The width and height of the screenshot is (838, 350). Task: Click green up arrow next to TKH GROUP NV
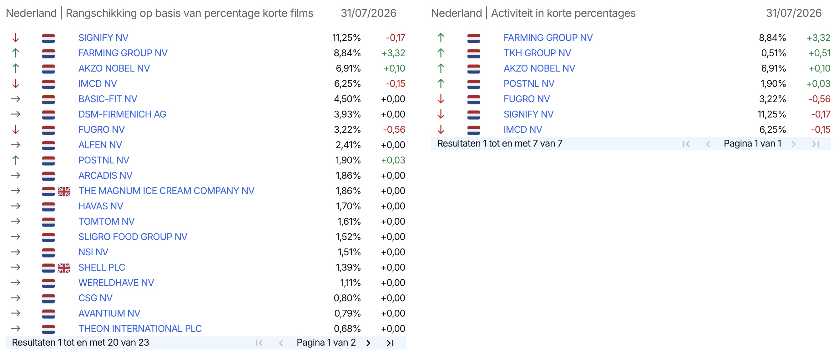[441, 53]
